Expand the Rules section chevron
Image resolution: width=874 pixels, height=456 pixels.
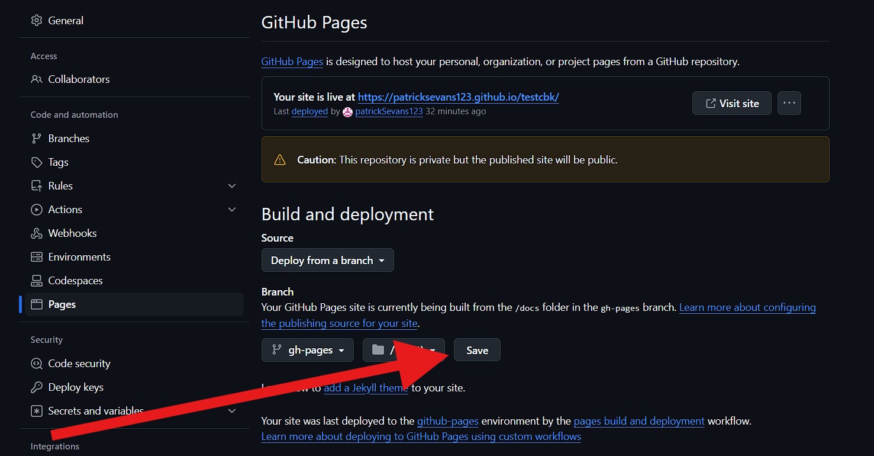point(232,185)
